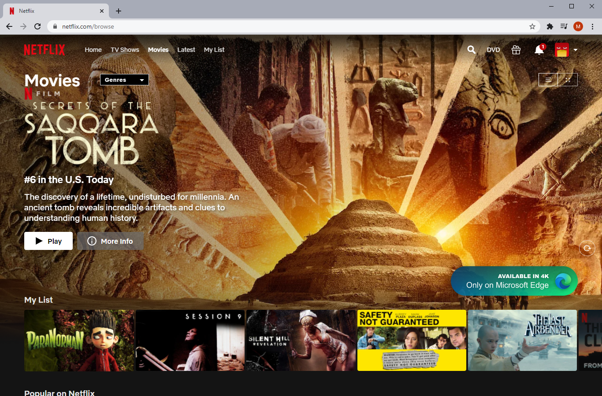This screenshot has height=396, width=602.
Task: Play Secrets of the Saqqara Tomb
Action: [x=48, y=241]
